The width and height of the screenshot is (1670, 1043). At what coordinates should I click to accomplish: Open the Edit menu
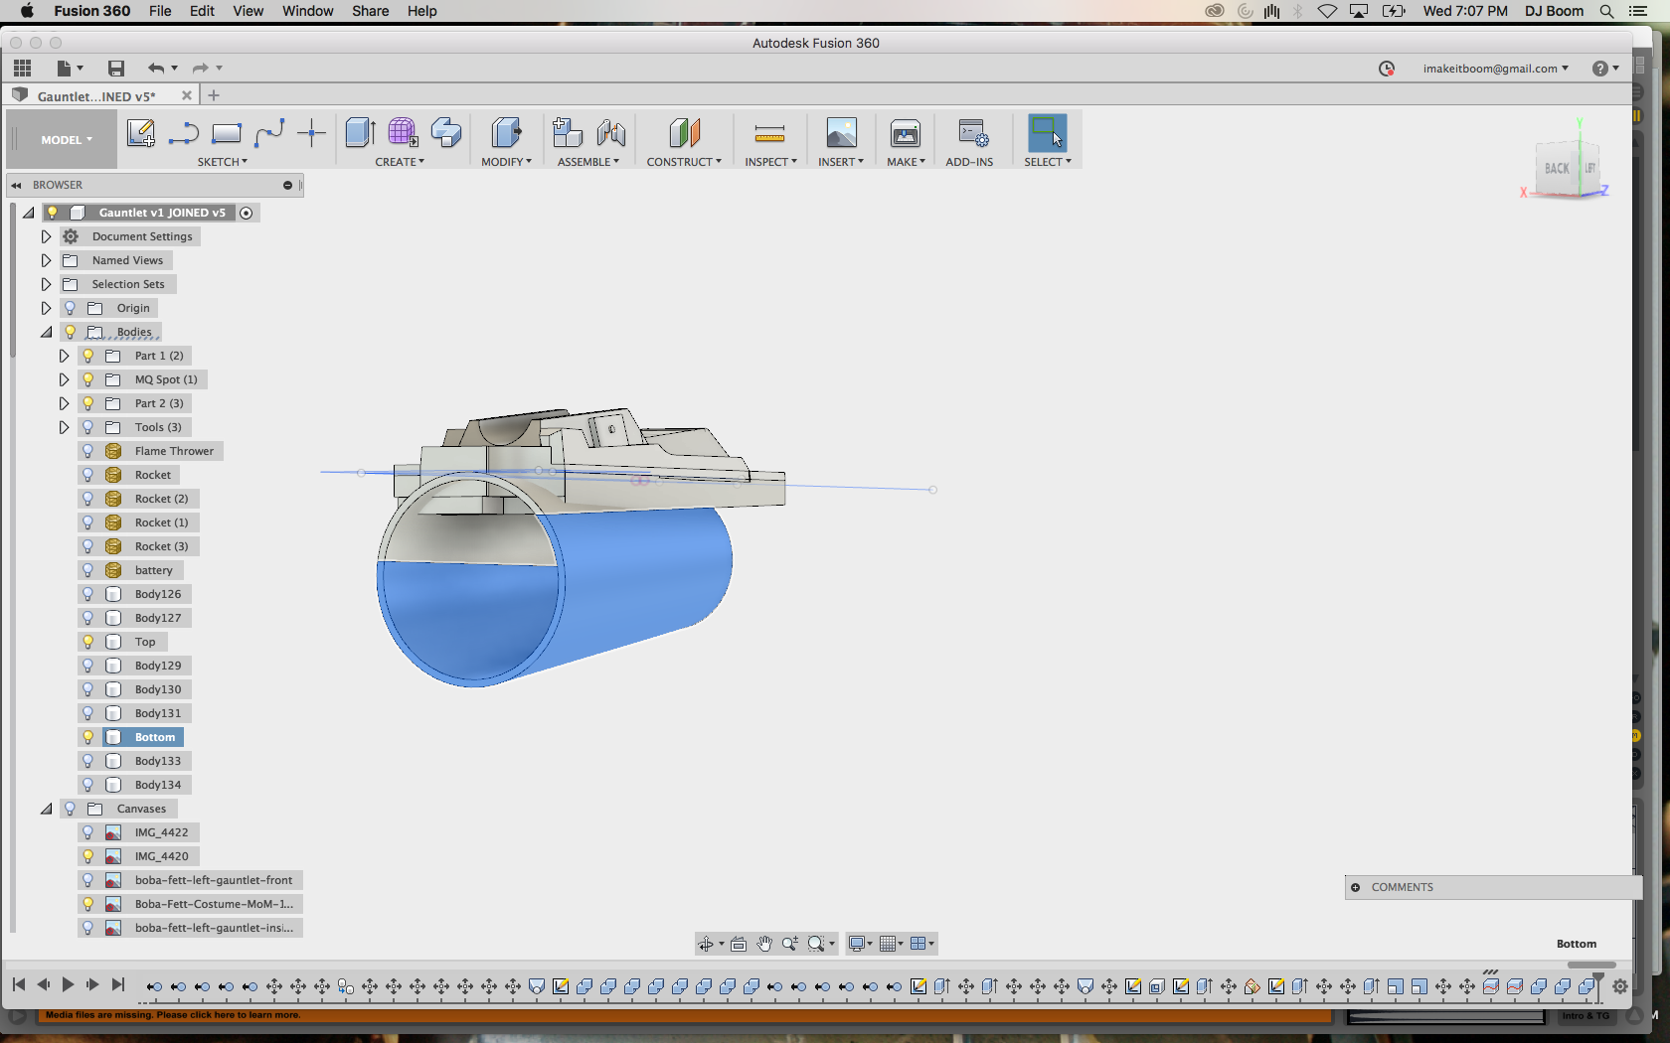203,11
